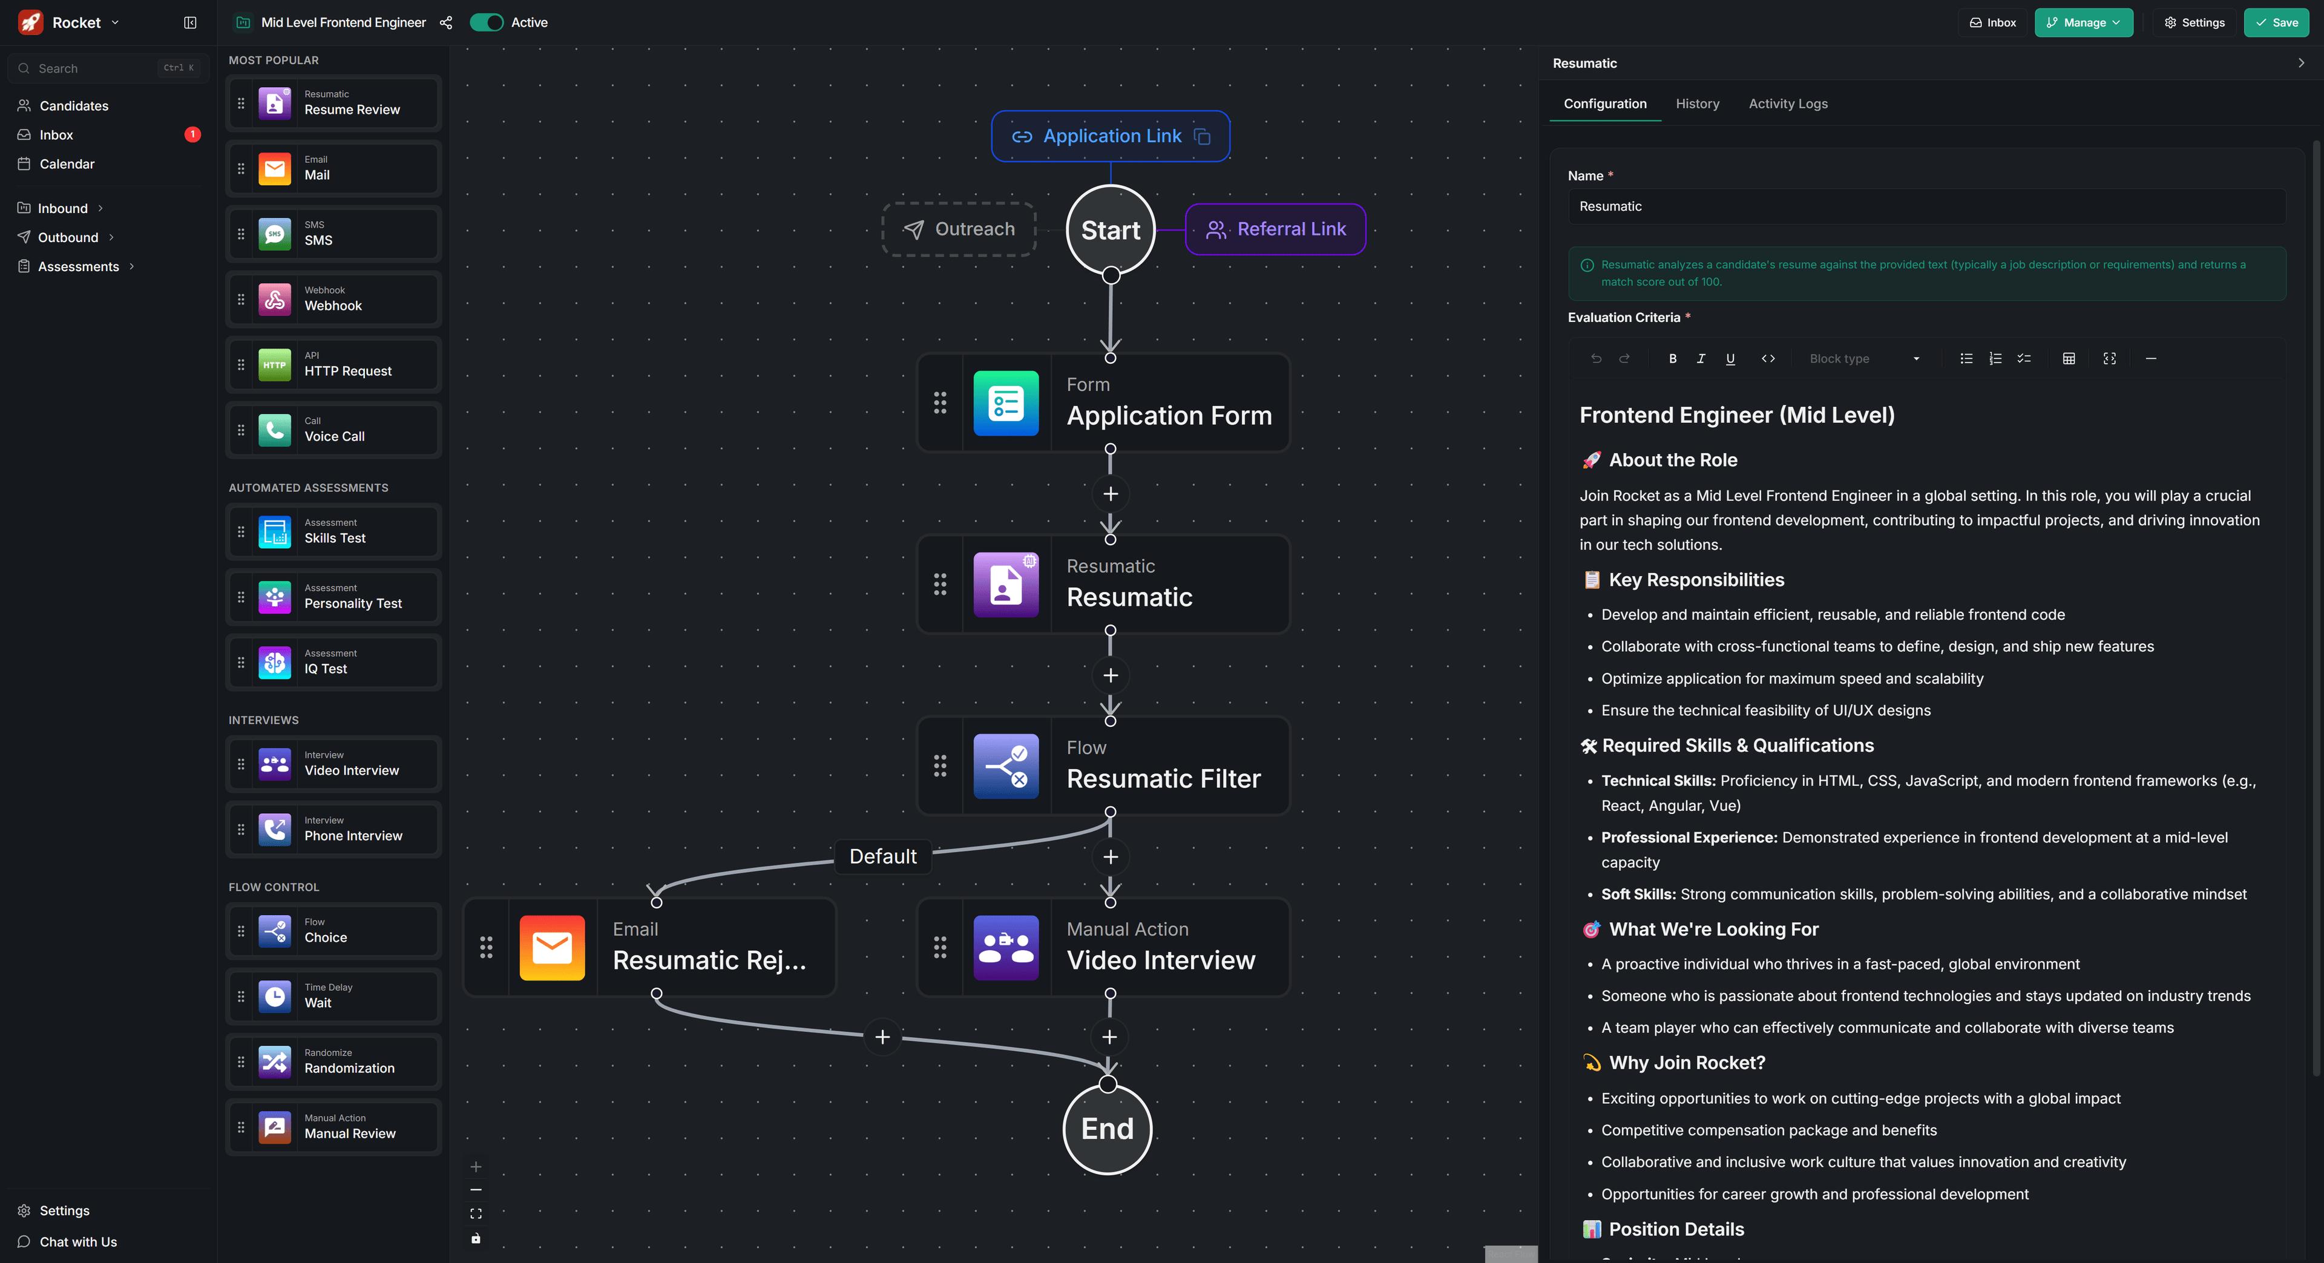Switch to the Configuration tab
The width and height of the screenshot is (2324, 1263).
[1605, 103]
